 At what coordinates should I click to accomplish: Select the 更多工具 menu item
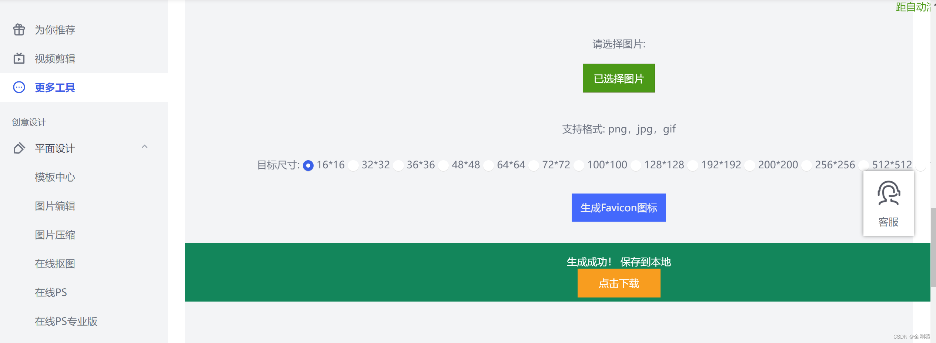pyautogui.click(x=84, y=87)
